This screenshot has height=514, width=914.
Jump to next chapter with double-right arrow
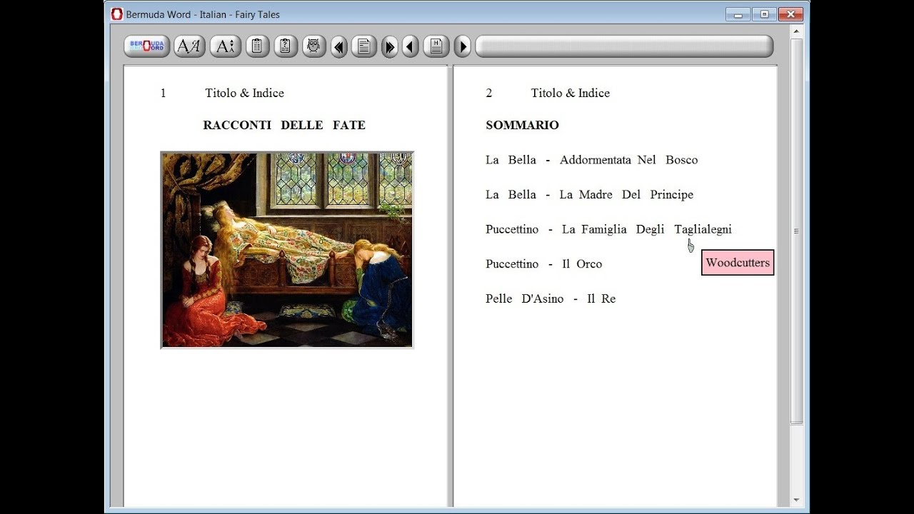[389, 47]
